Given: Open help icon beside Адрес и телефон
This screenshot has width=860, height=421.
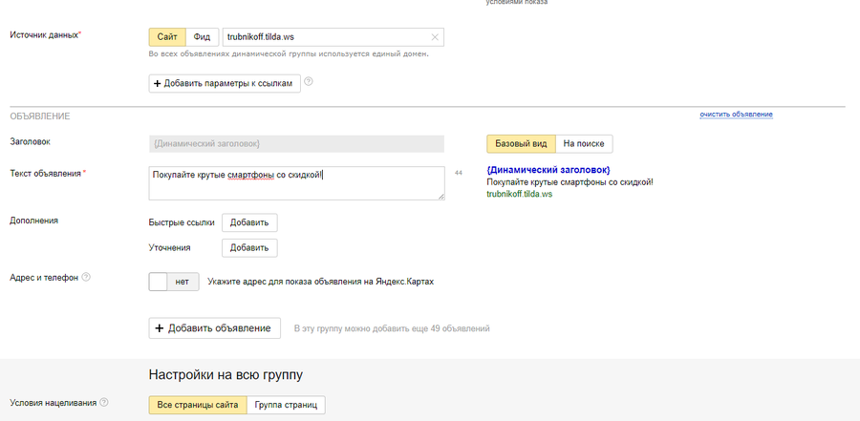Looking at the screenshot, I should pyautogui.click(x=86, y=278).
